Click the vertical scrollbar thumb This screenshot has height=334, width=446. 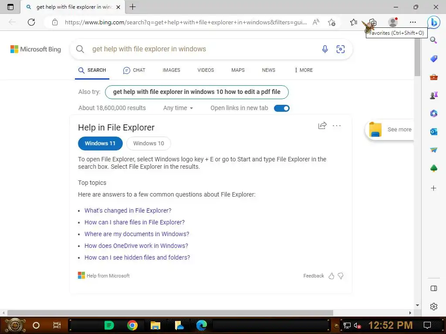pyautogui.click(x=417, y=57)
